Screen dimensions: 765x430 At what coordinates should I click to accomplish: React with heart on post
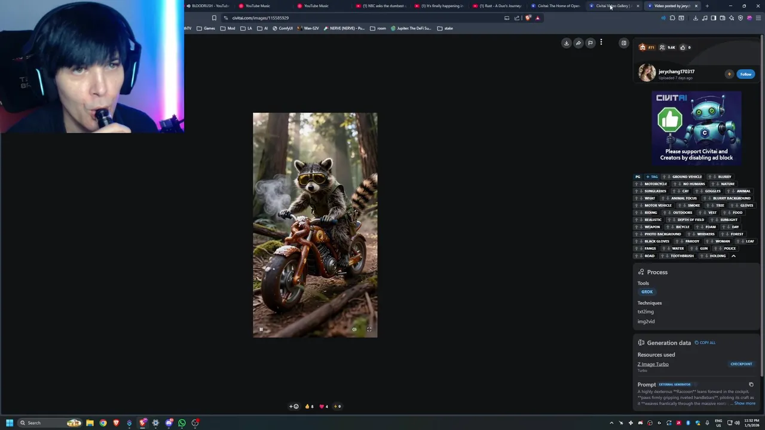pyautogui.click(x=323, y=407)
